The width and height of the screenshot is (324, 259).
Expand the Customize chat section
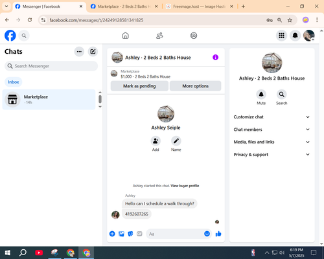[x=272, y=117]
